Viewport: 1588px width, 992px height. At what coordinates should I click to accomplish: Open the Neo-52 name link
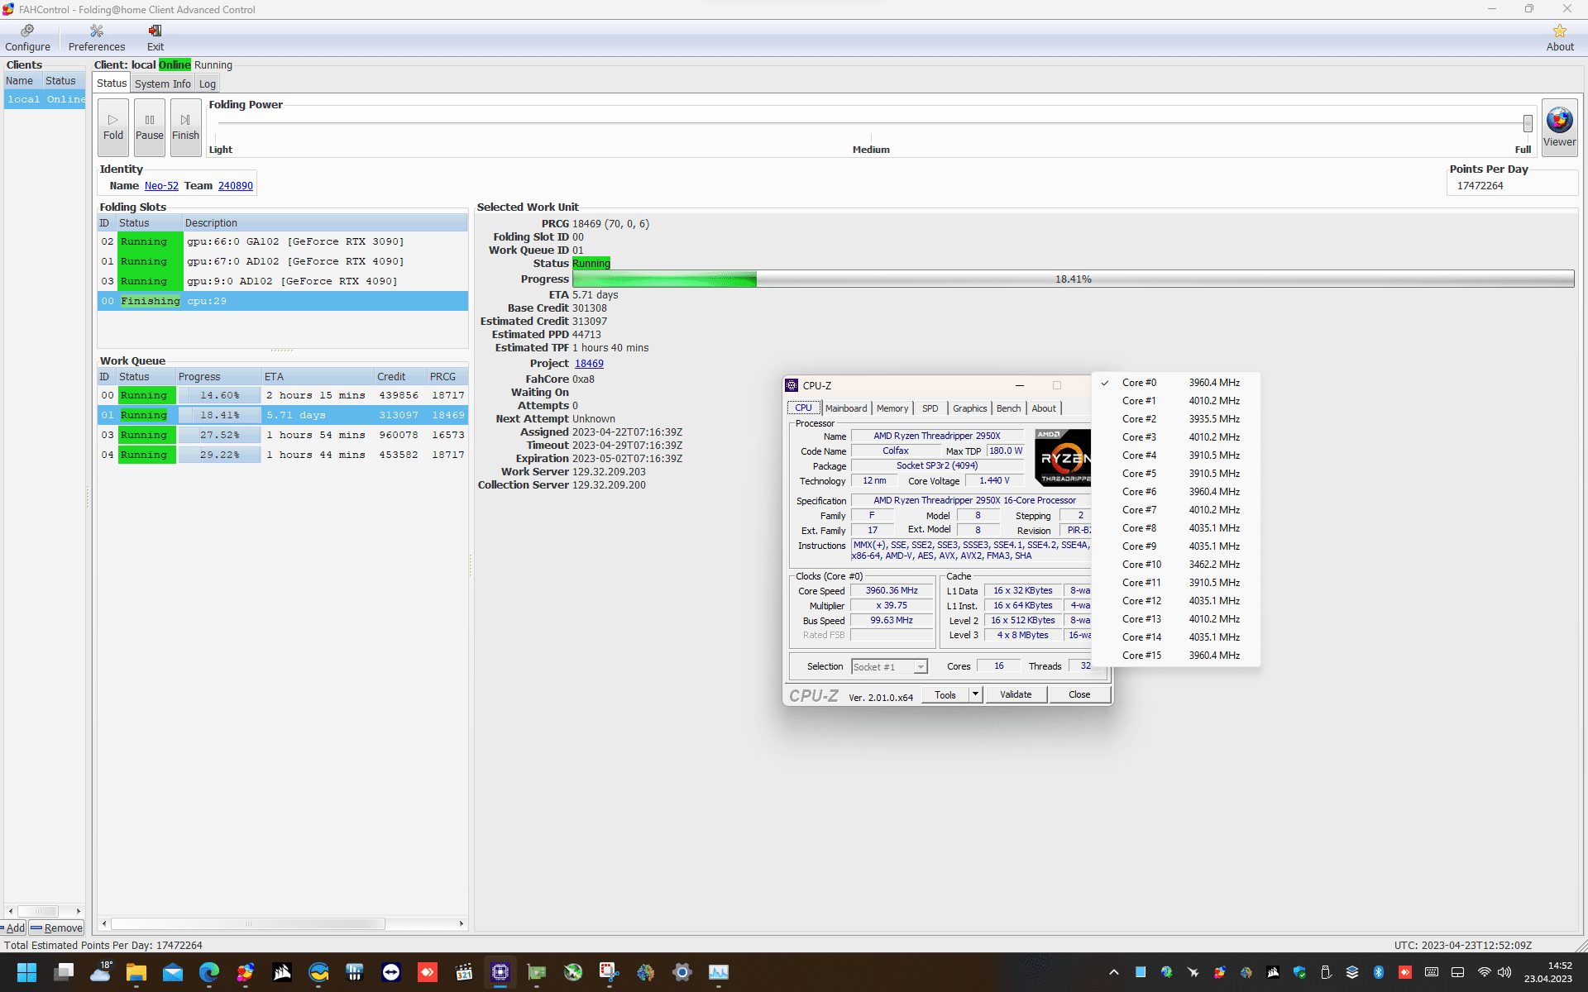(161, 186)
